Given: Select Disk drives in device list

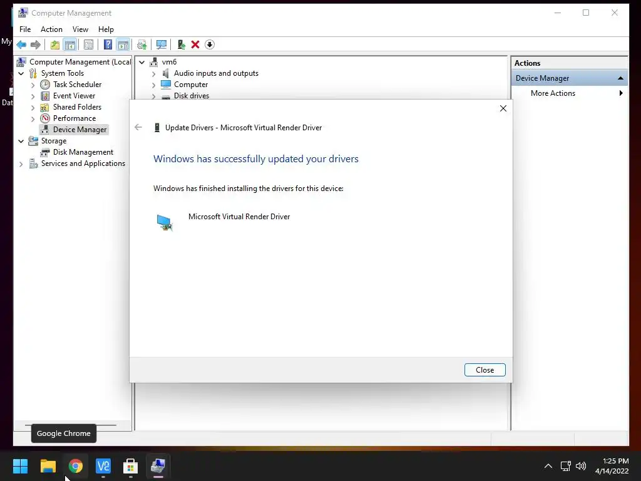Looking at the screenshot, I should (192, 96).
